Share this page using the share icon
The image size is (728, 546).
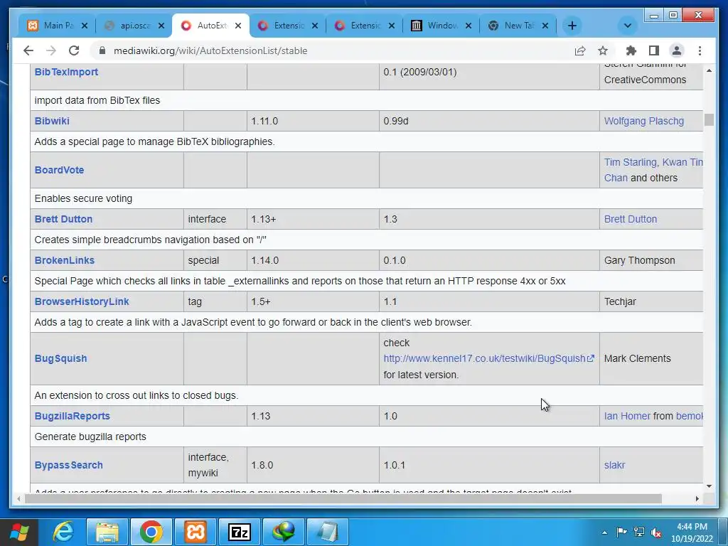coord(580,50)
